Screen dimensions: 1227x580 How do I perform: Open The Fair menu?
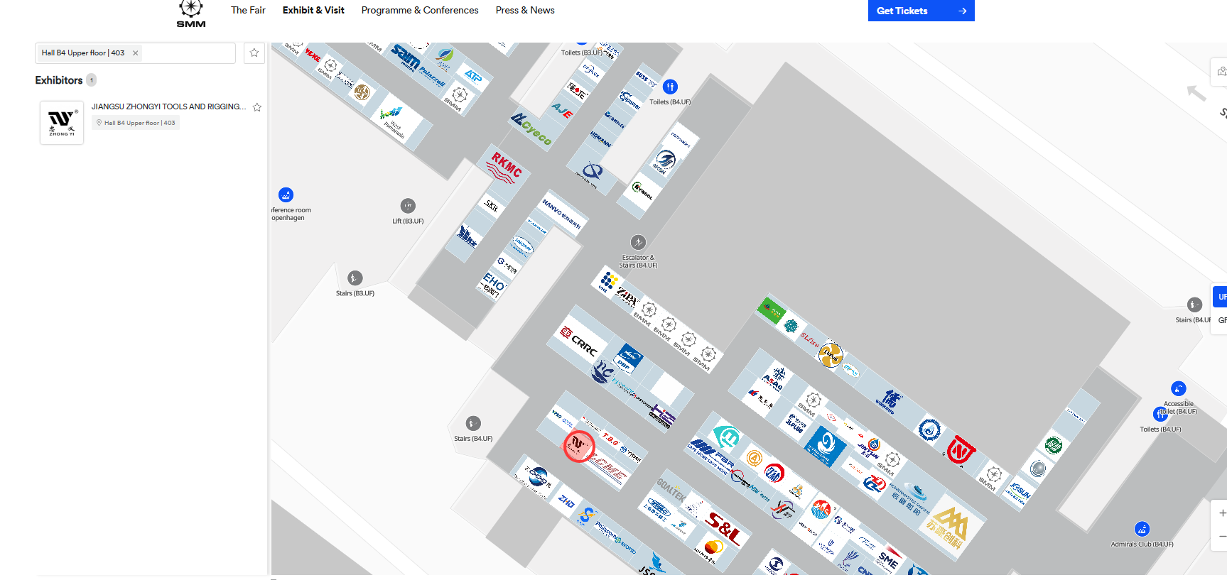[248, 10]
